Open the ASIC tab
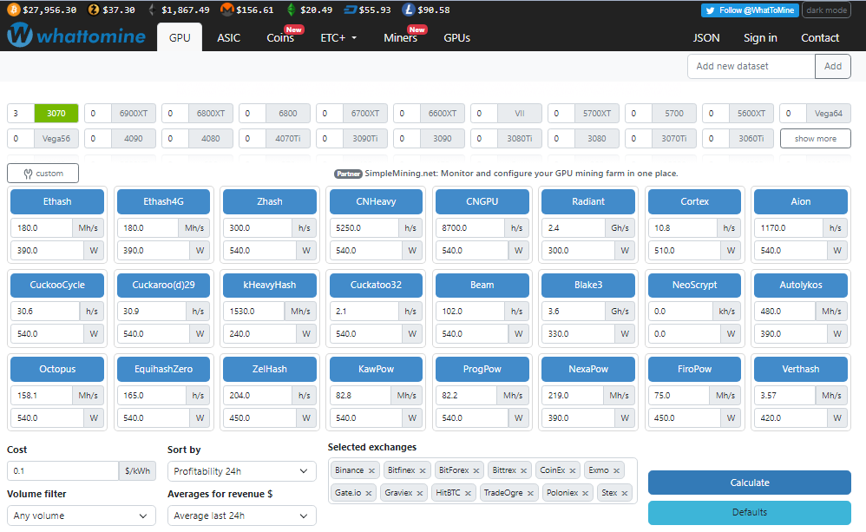866x532 pixels. (x=229, y=37)
